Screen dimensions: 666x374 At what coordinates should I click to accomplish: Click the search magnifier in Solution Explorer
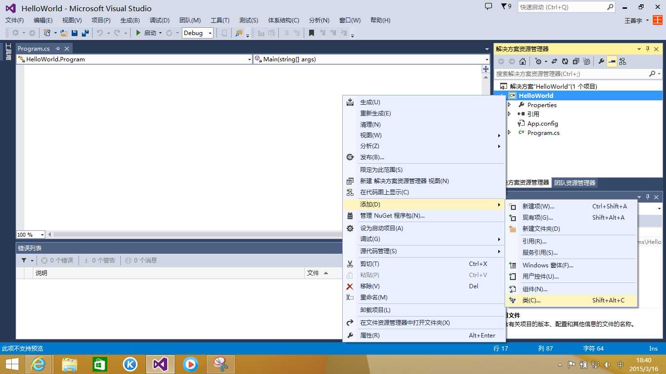(652, 74)
